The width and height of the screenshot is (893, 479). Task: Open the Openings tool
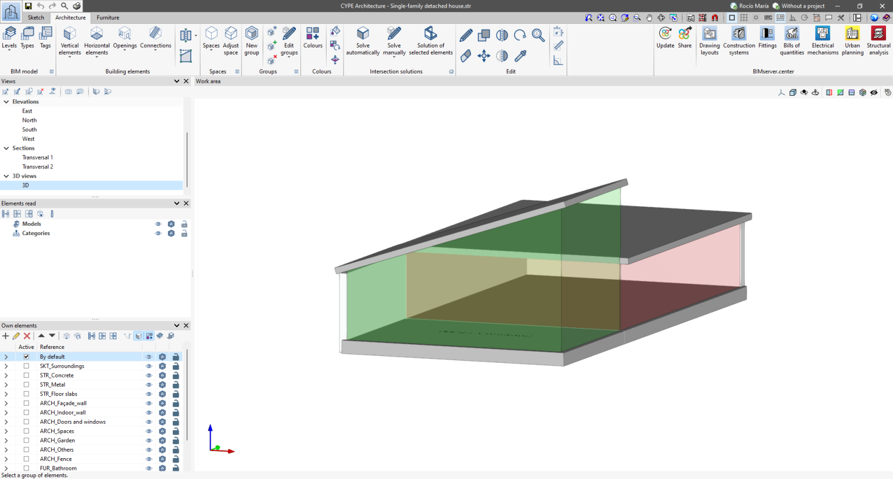pos(125,39)
